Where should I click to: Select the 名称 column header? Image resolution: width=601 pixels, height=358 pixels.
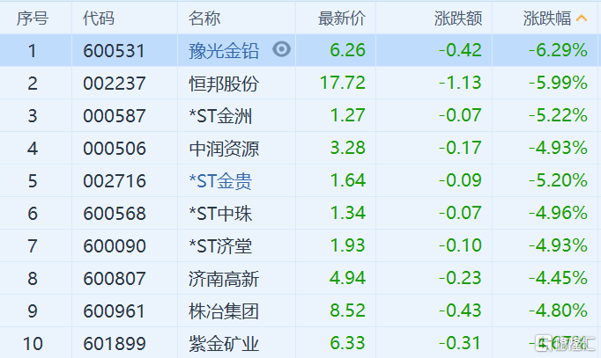click(204, 18)
